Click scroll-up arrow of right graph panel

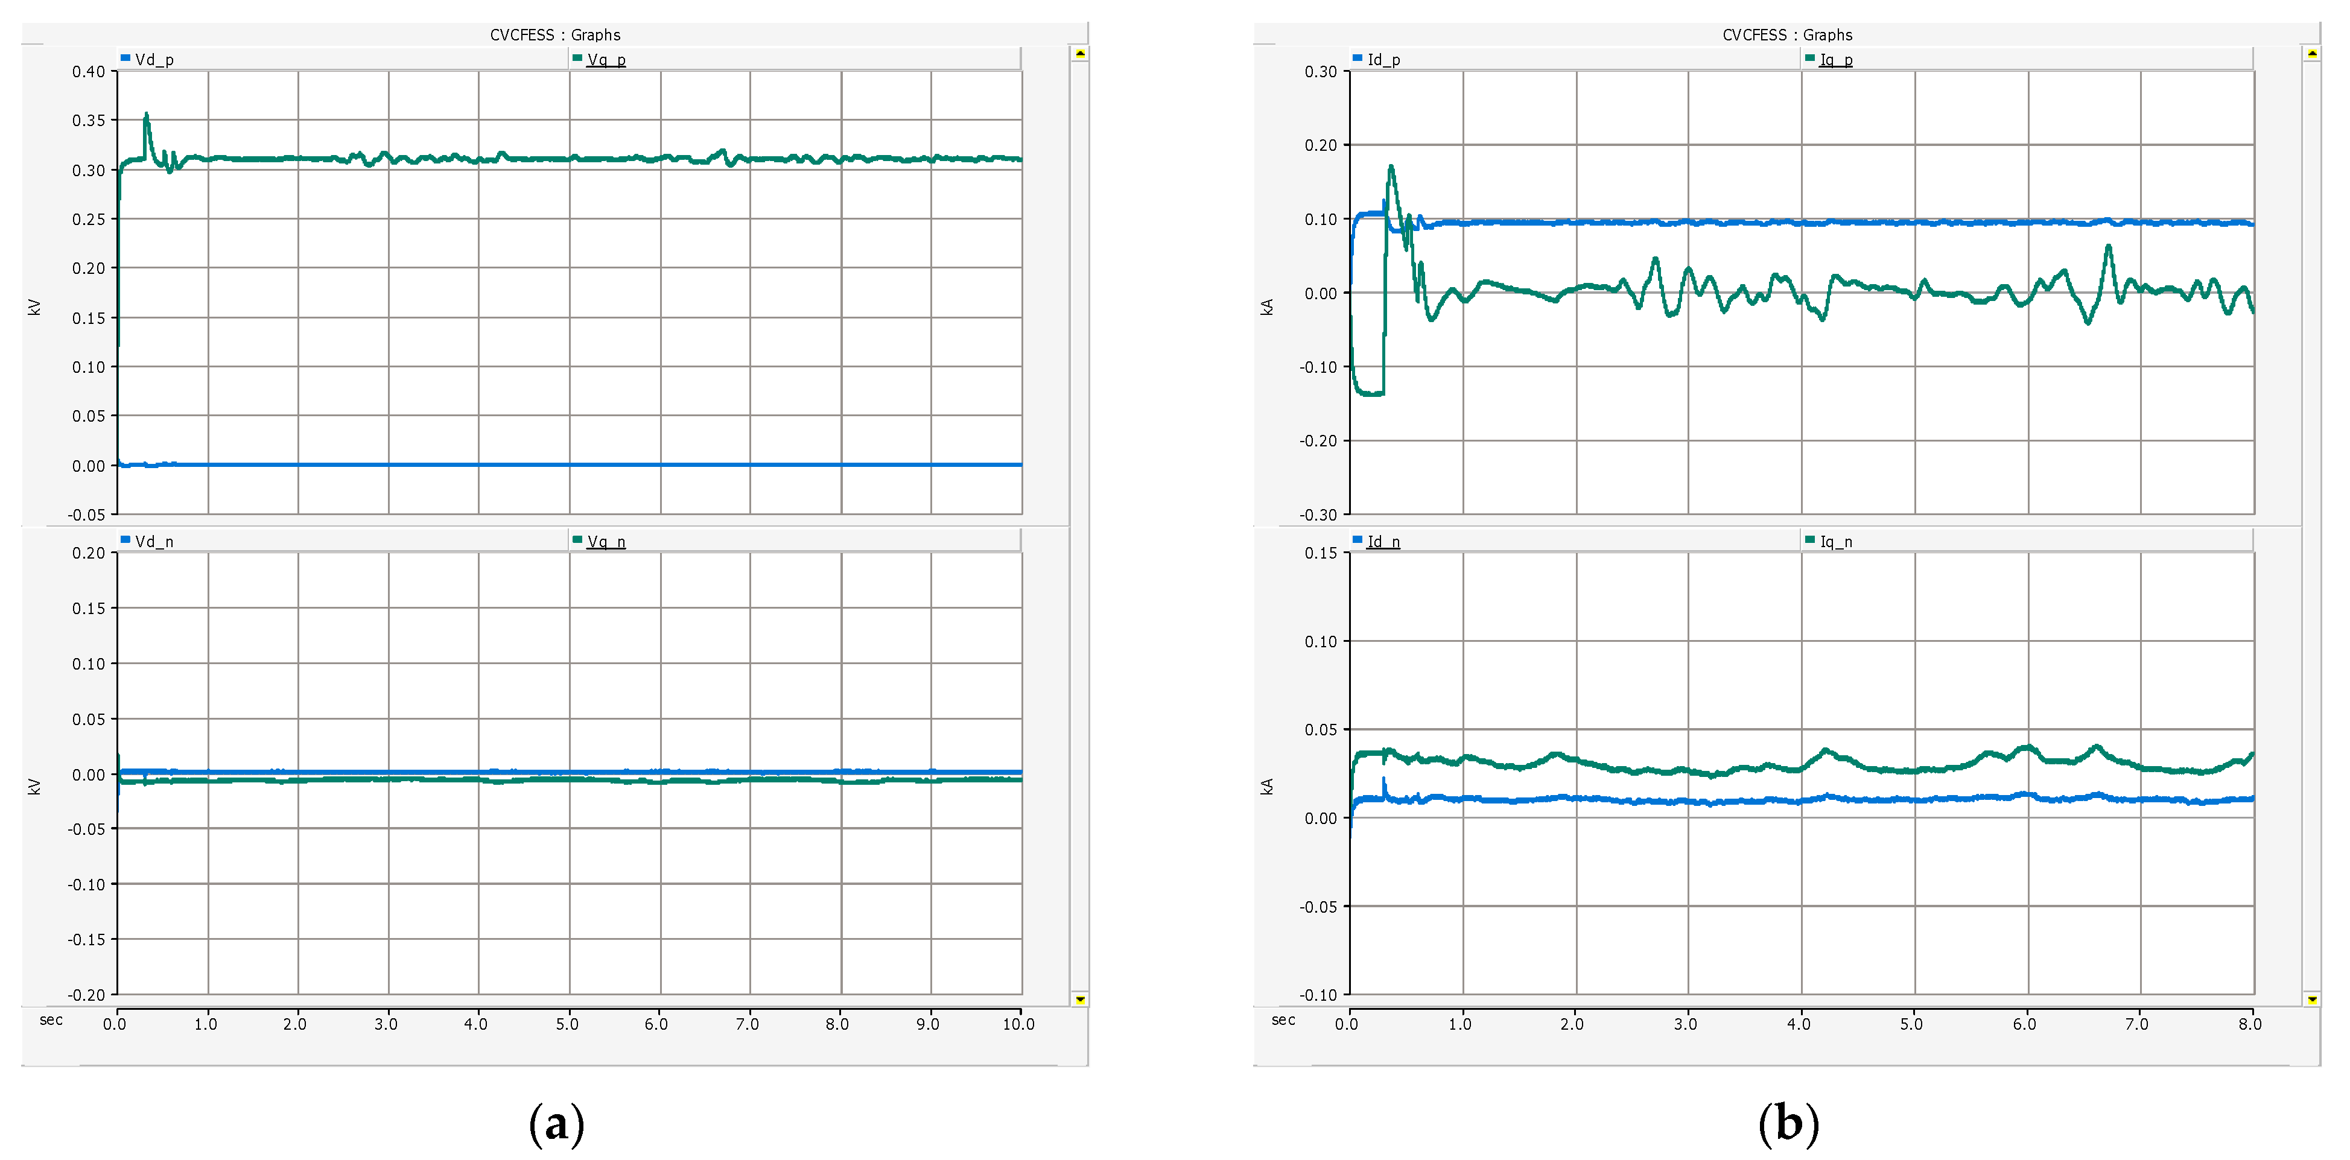click(2311, 54)
